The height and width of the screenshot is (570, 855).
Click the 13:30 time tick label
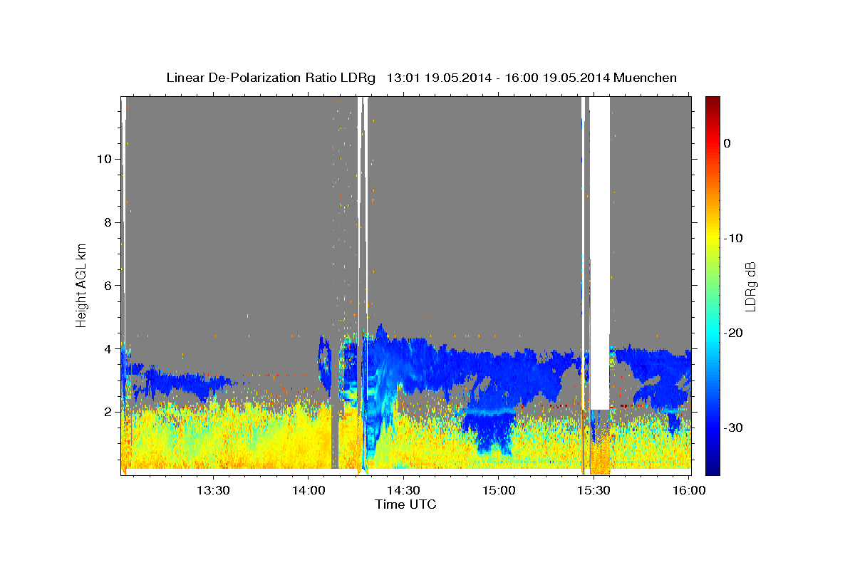pyautogui.click(x=213, y=490)
